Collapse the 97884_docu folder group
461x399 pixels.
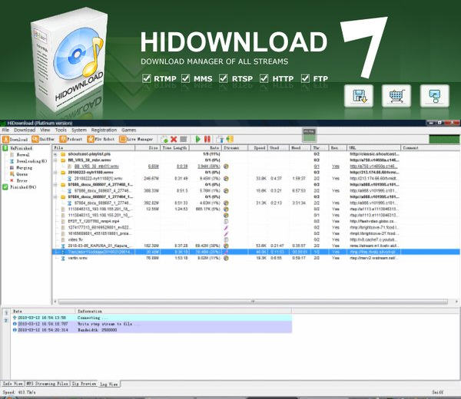click(x=55, y=196)
